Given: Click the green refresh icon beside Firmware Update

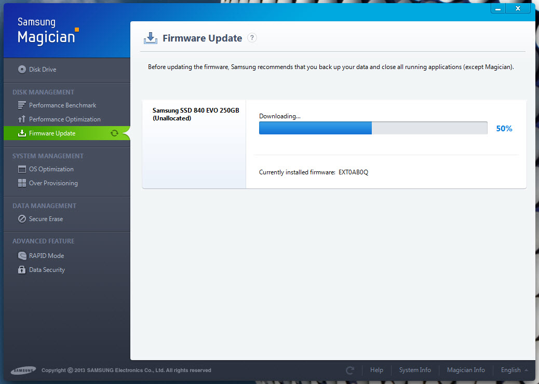Looking at the screenshot, I should (114, 133).
